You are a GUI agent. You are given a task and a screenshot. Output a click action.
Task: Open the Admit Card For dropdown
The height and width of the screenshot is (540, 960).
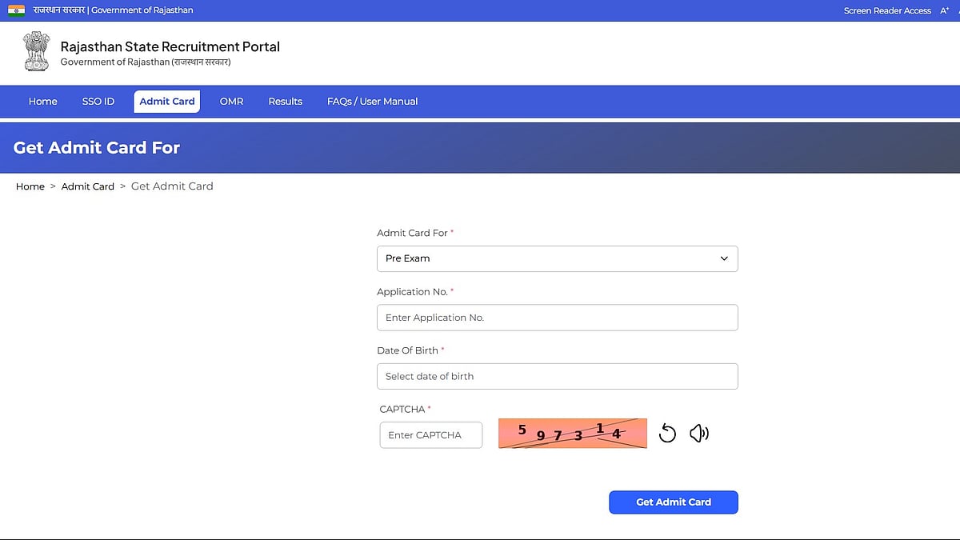point(557,258)
